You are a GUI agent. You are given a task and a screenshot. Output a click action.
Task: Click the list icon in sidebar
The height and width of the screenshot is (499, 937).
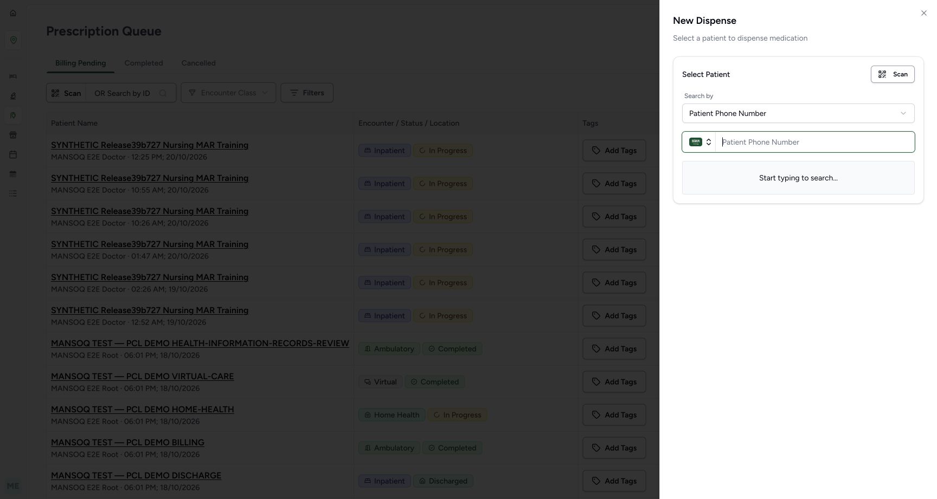pos(13,193)
